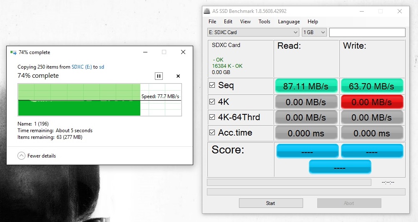Minimize the AS SSD Benchmark window

tap(362, 11)
